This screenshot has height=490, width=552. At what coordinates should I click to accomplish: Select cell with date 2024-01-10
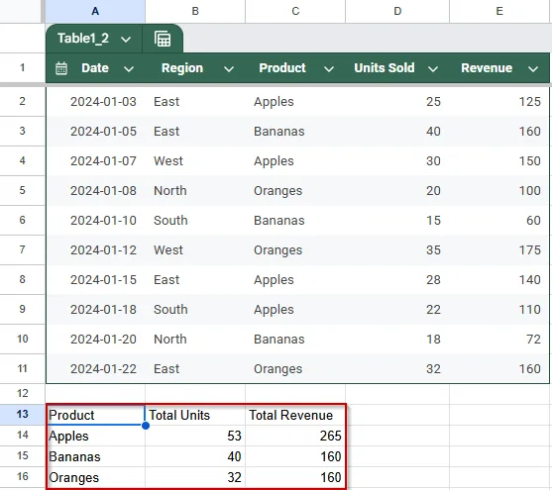[x=95, y=220]
